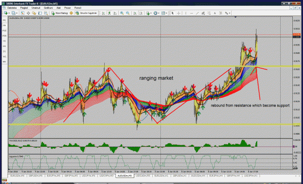Switch timeframe to H1
The width and height of the screenshot is (303, 184).
click(x=4, y=41)
